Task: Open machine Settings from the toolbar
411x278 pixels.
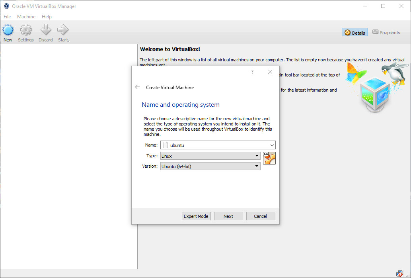Action: click(26, 33)
